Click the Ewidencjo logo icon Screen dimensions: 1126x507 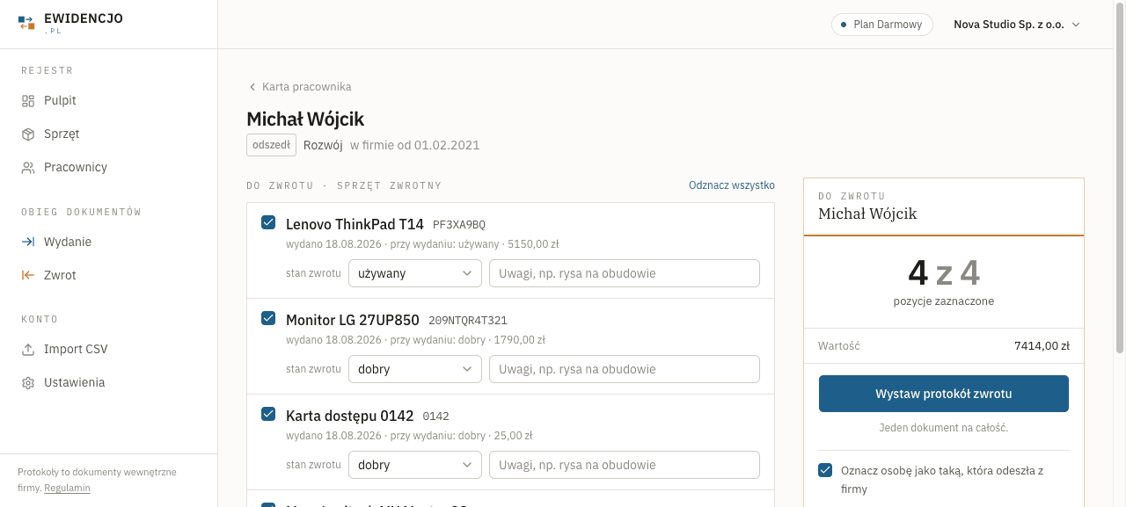coord(27,23)
